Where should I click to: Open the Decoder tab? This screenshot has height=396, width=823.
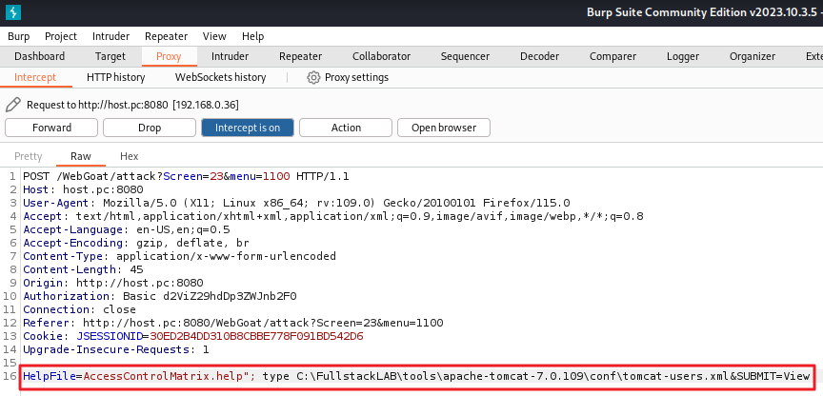[539, 56]
